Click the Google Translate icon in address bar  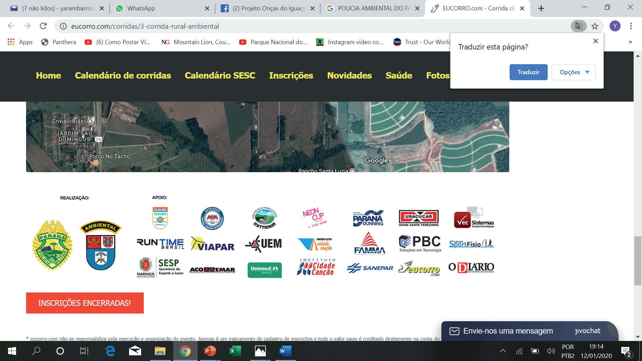[578, 26]
